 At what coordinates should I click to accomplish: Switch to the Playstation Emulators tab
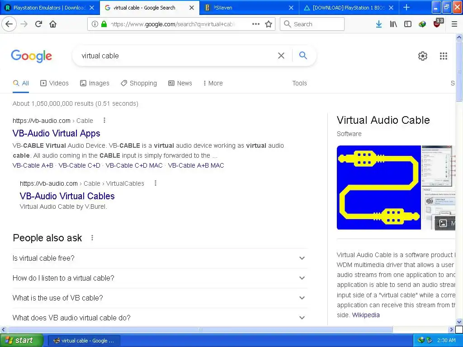pyautogui.click(x=49, y=8)
